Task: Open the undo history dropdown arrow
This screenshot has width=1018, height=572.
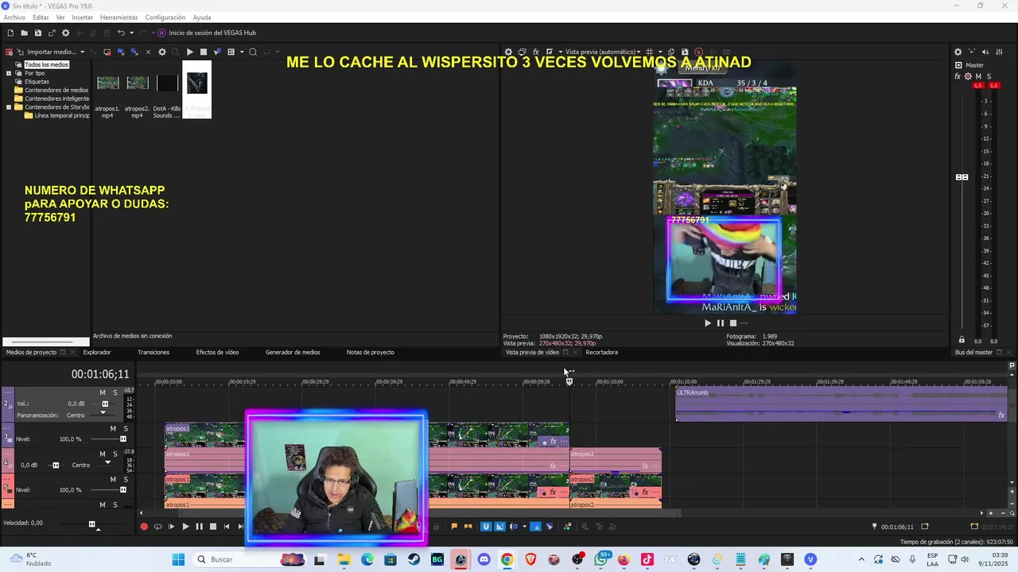Action: point(131,33)
